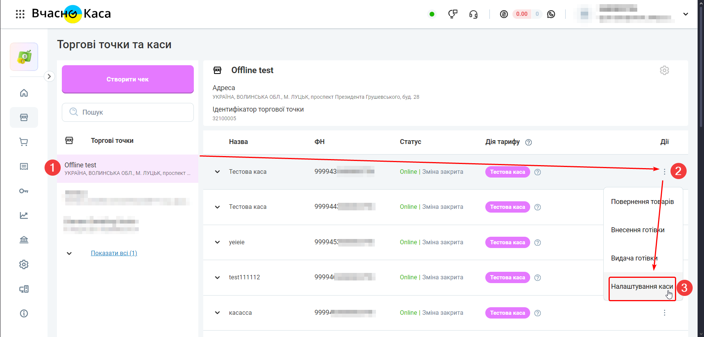Click help icon in yeieie row
Image resolution: width=704 pixels, height=337 pixels.
coord(538,242)
